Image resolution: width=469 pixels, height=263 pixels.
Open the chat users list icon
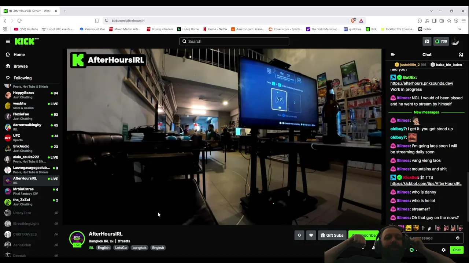[x=461, y=54]
